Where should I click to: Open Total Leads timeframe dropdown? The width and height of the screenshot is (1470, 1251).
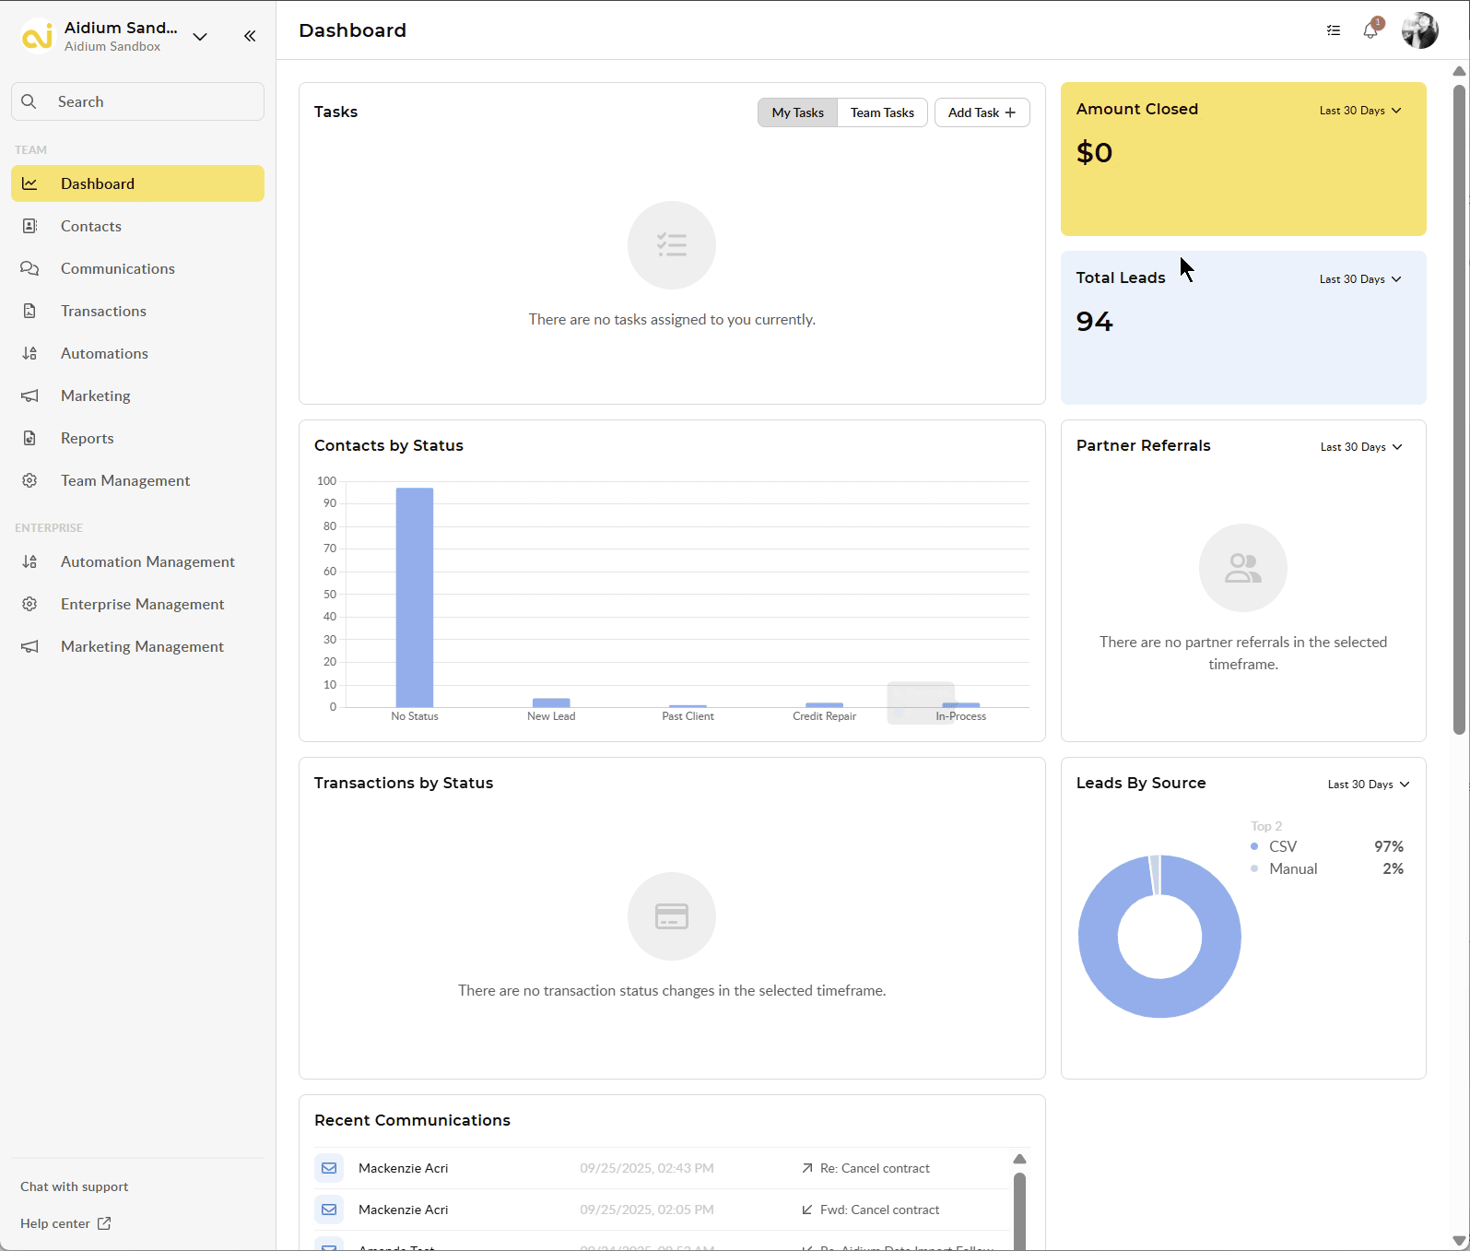coord(1359,279)
